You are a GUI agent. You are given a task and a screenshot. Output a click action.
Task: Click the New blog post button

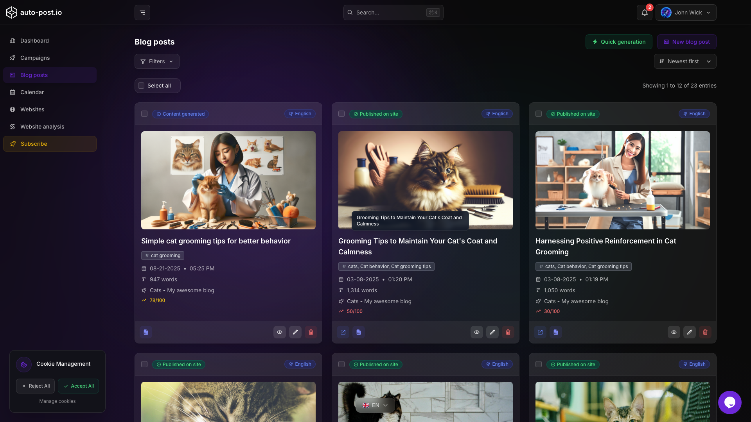686,42
